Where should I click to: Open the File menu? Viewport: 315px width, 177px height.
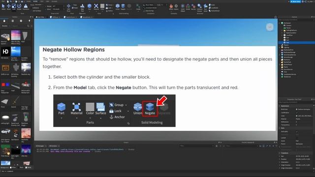(3, 1)
